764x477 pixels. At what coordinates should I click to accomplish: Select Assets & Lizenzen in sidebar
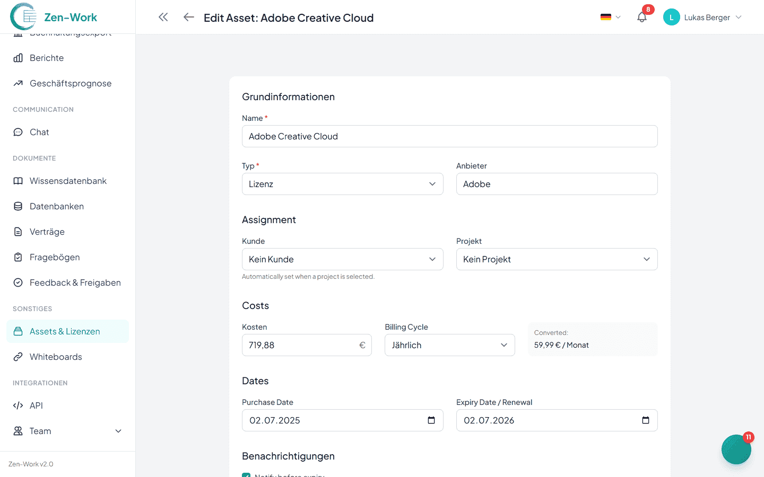67,331
